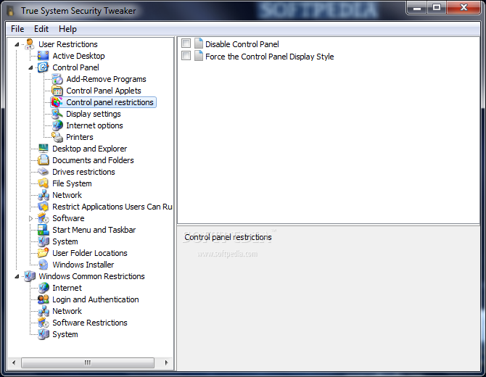The height and width of the screenshot is (377, 486).
Task: Click the Login and Authentication users icon
Action: [43, 299]
